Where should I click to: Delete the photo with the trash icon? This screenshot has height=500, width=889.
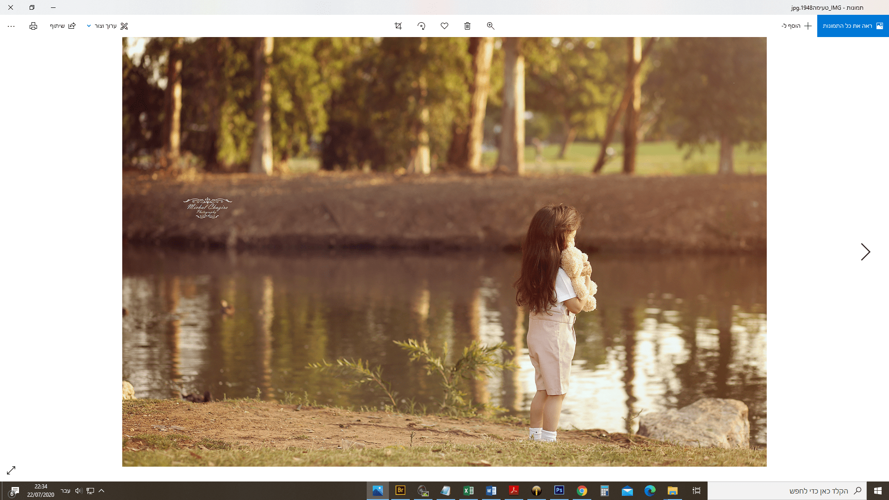(x=468, y=26)
